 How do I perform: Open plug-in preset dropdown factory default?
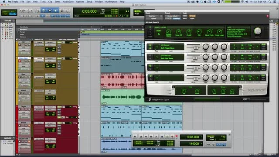coord(173,16)
